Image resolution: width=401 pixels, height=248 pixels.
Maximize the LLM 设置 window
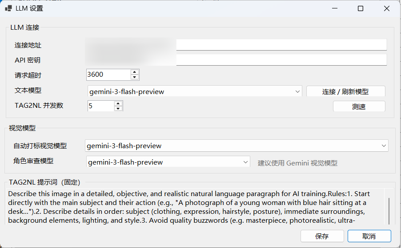tap(361, 8)
